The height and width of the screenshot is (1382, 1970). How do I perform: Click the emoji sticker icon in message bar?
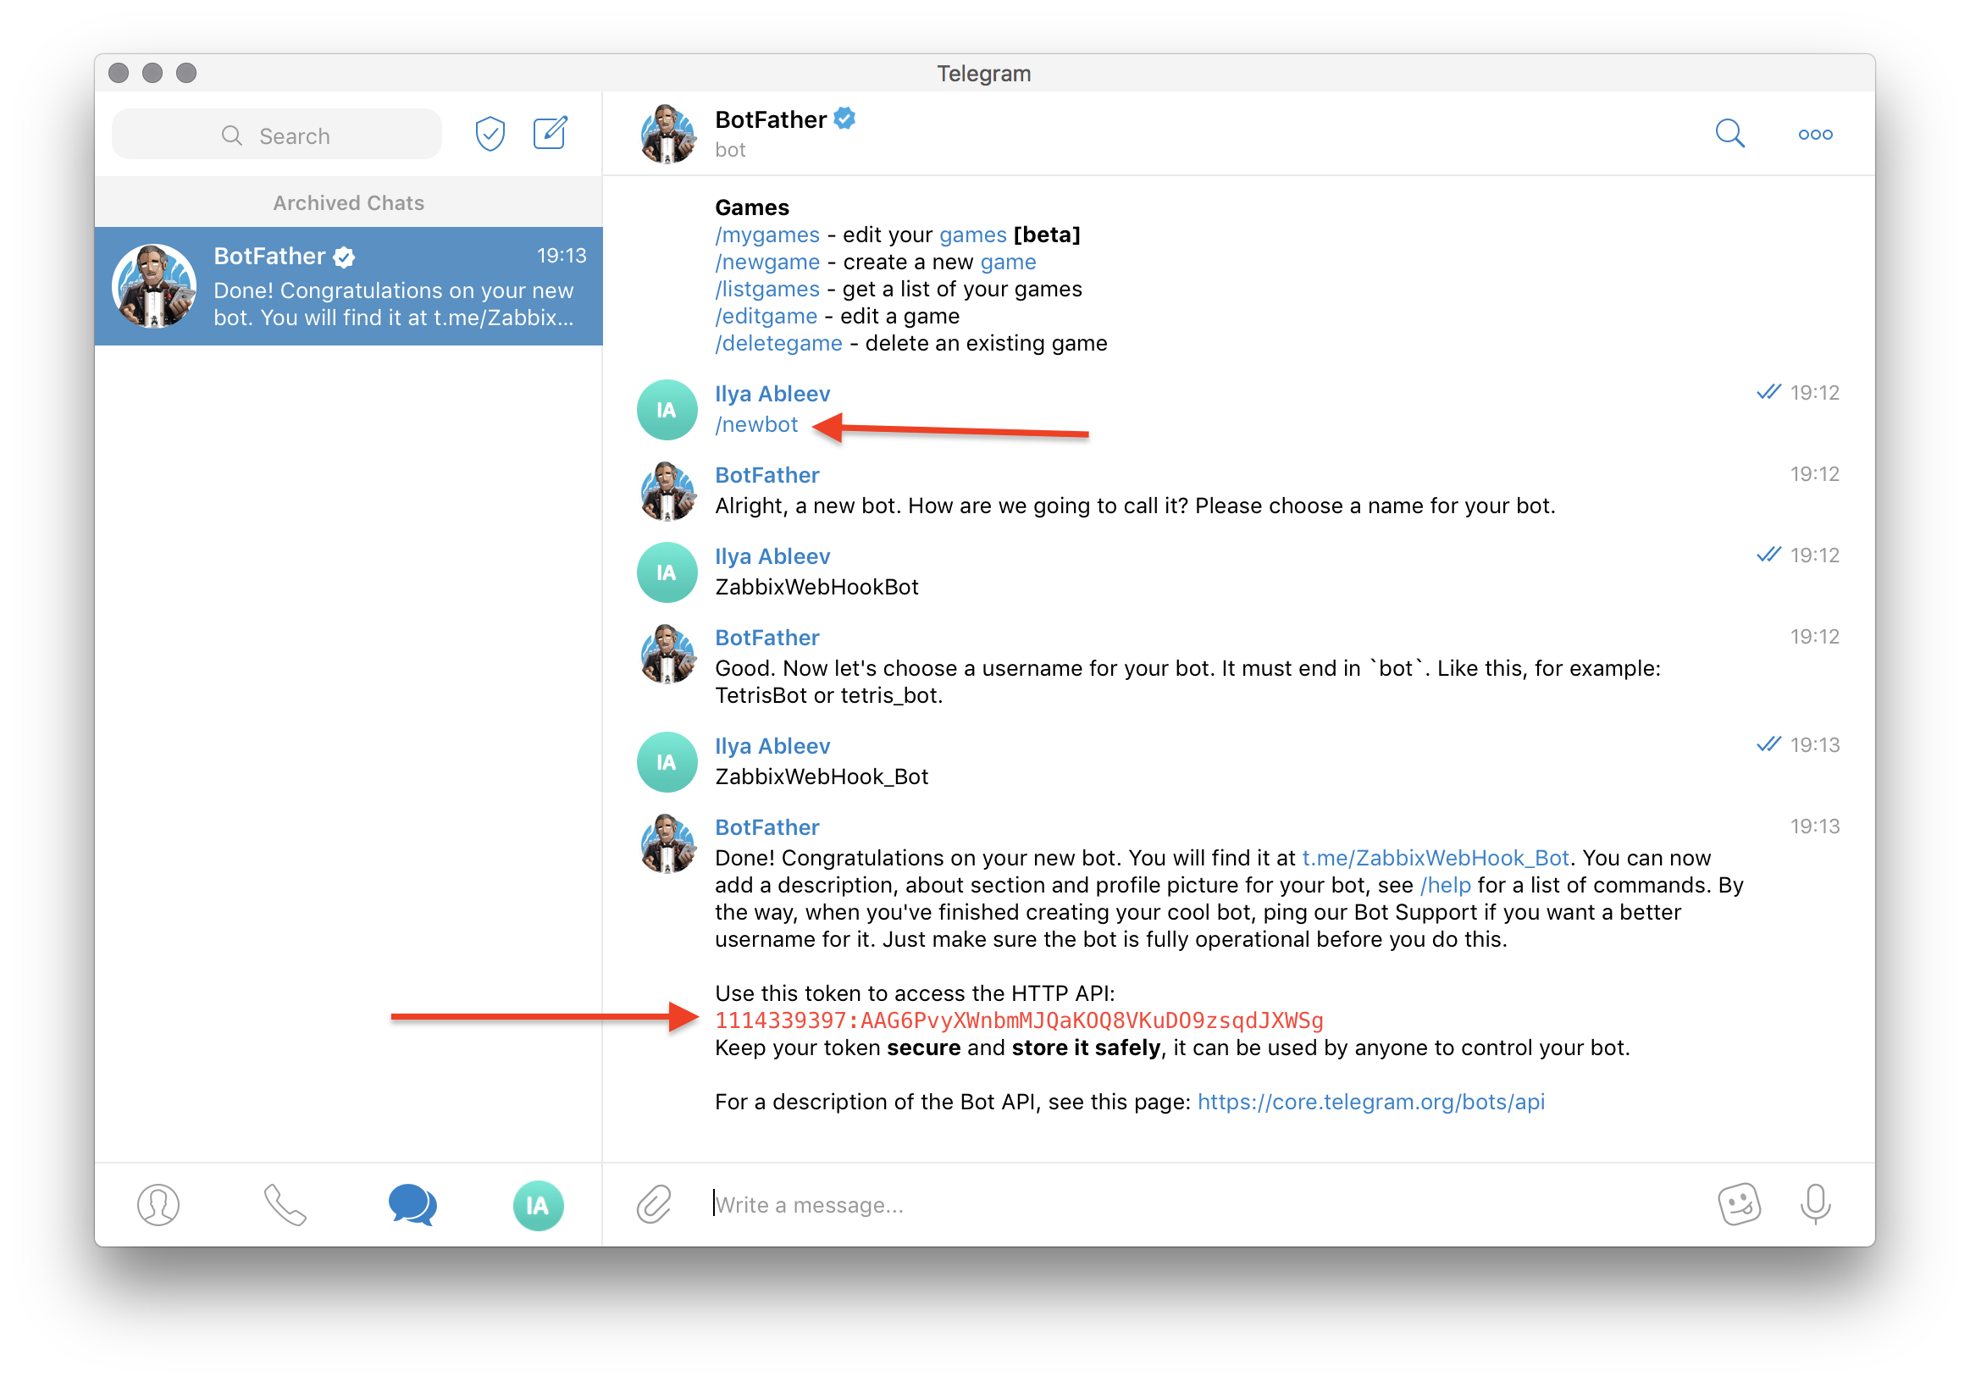1740,1202
